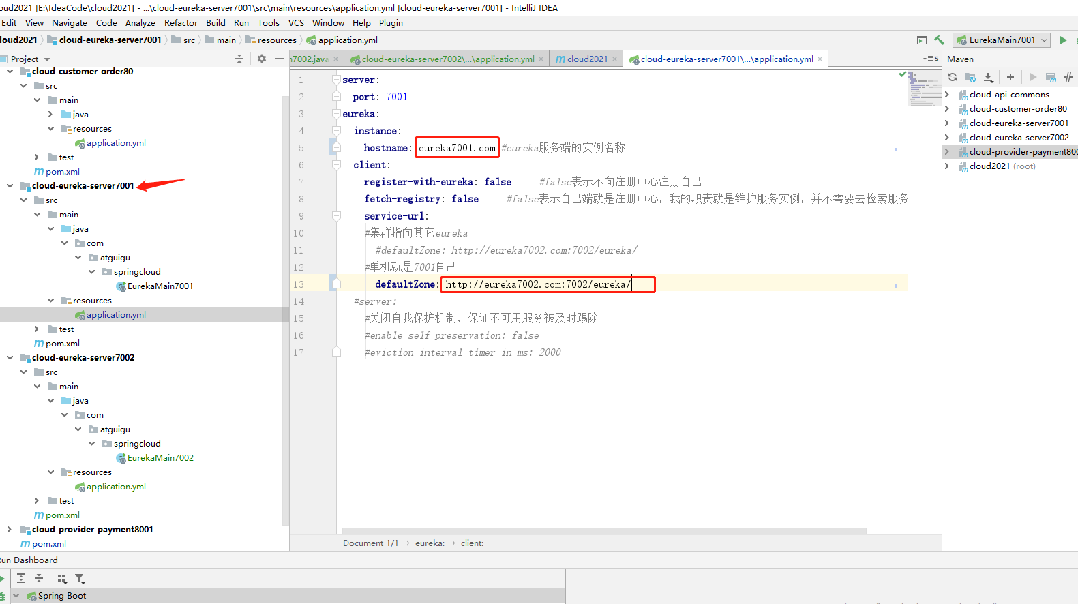Expand cloud-api-commons in Maven panel
Image resolution: width=1078 pixels, height=604 pixels.
click(946, 95)
